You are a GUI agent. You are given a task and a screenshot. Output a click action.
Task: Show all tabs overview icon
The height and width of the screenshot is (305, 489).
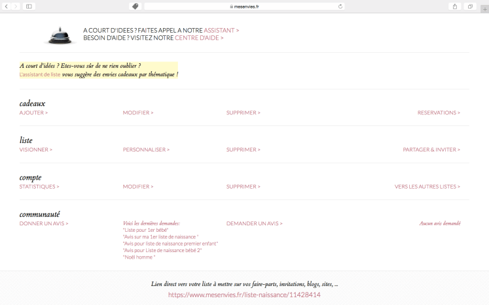(470, 6)
